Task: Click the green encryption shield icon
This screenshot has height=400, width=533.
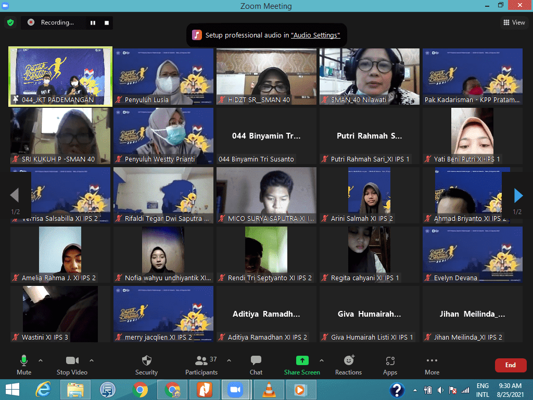Action: point(10,22)
